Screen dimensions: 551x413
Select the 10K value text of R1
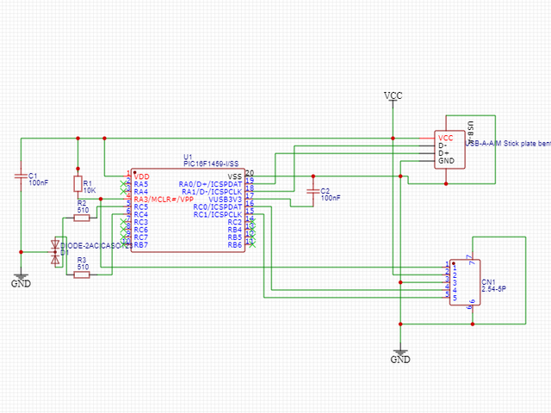point(90,189)
